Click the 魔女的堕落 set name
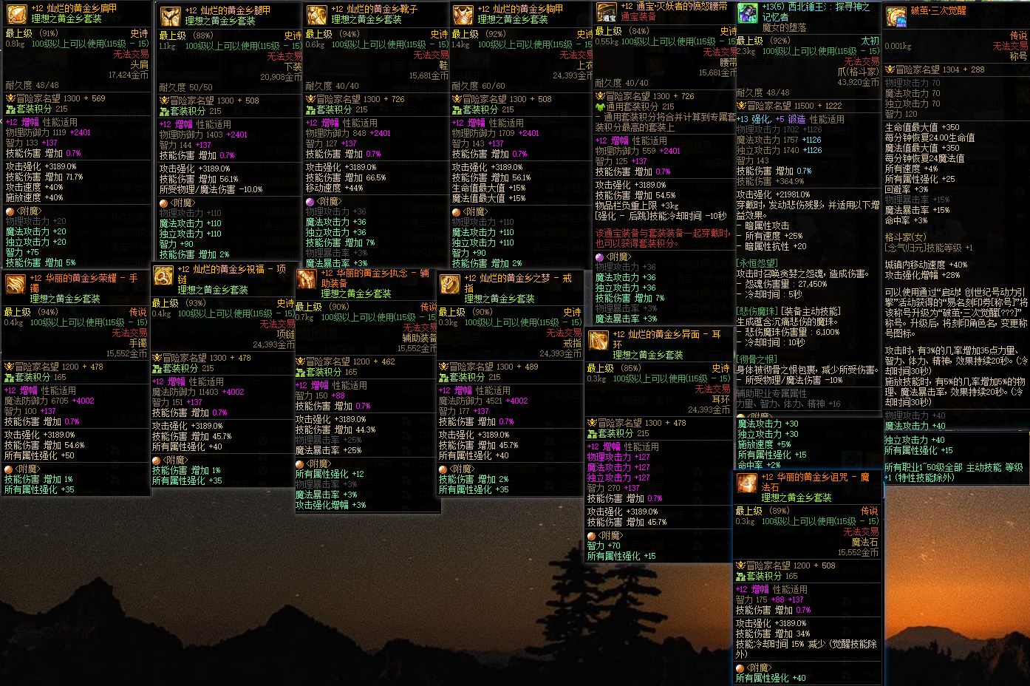This screenshot has width=1030, height=686. [x=784, y=27]
